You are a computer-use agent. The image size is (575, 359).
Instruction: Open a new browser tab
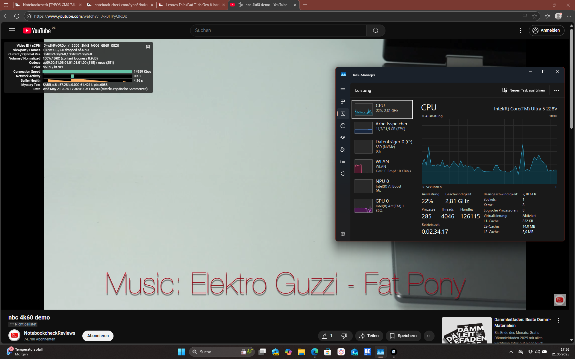tap(305, 5)
